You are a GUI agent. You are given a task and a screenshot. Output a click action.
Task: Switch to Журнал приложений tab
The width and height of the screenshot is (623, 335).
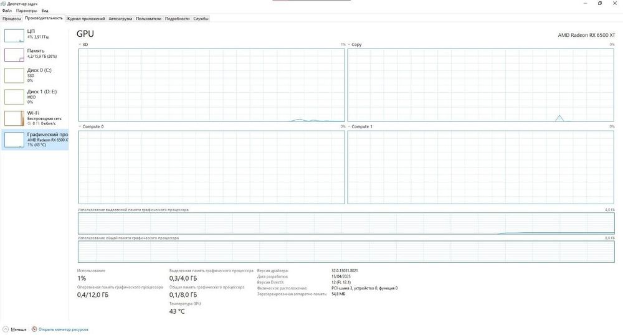[85, 19]
